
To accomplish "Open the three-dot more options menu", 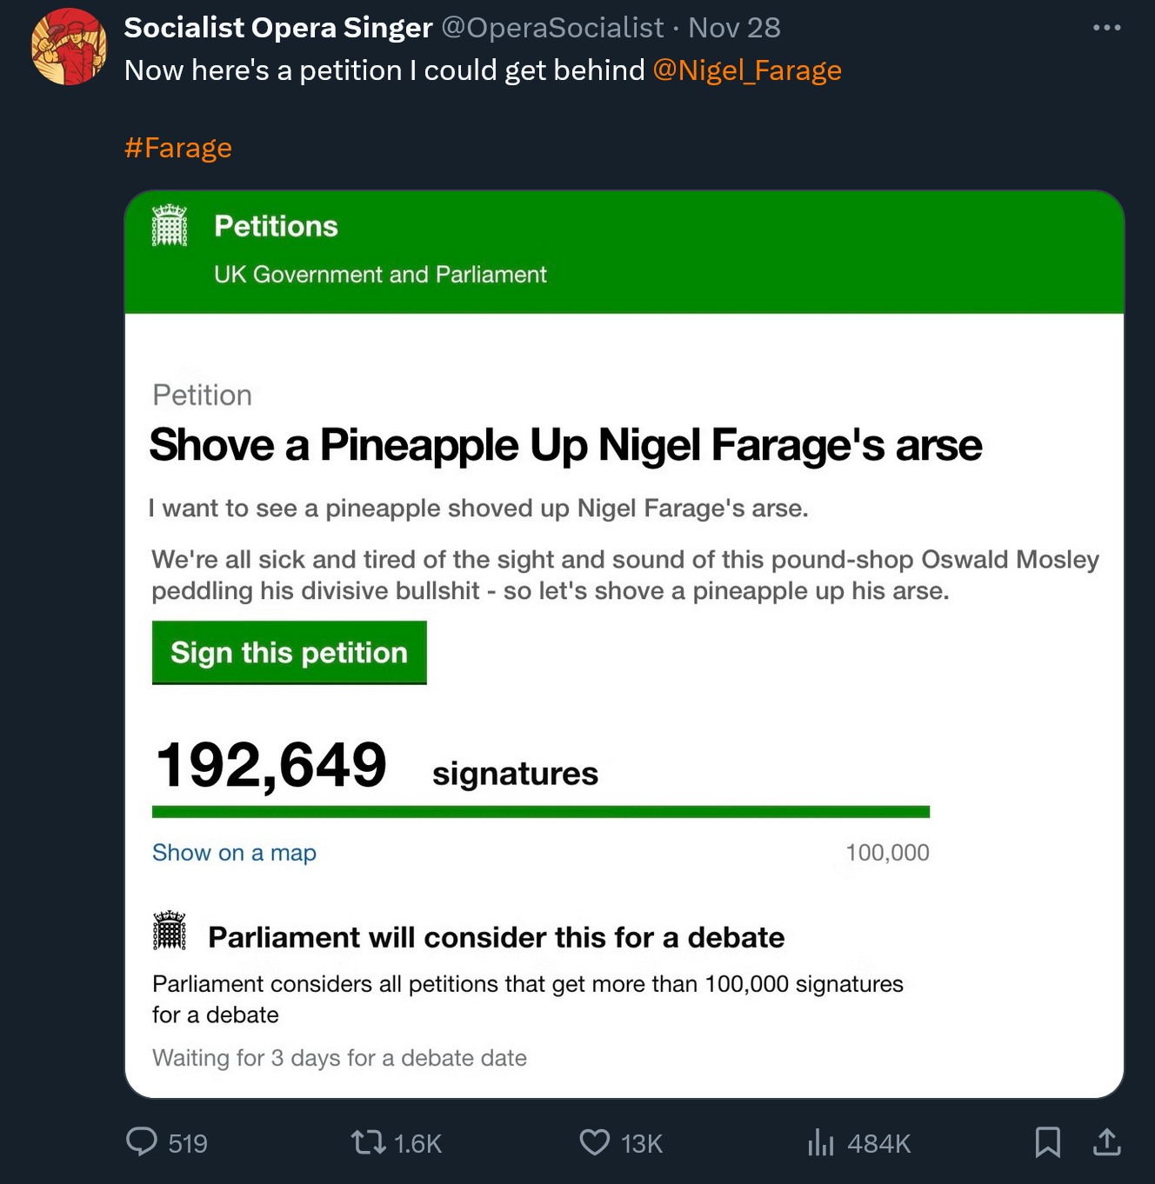I will pos(1106,28).
